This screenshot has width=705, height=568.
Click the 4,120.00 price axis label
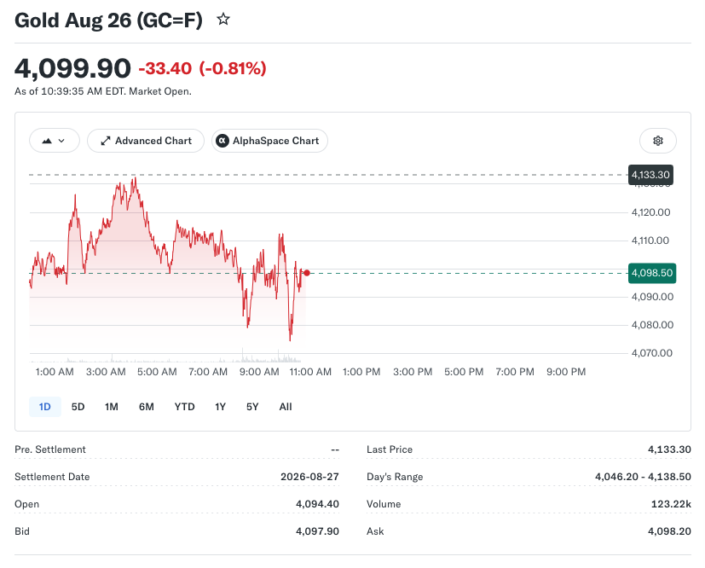pos(650,212)
